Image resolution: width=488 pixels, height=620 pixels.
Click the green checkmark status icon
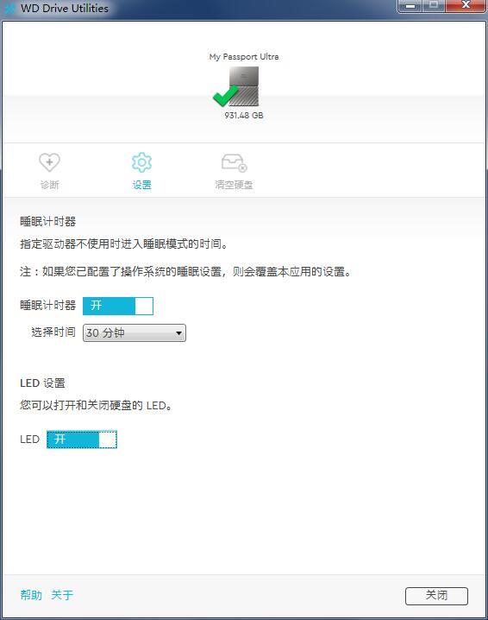point(225,96)
